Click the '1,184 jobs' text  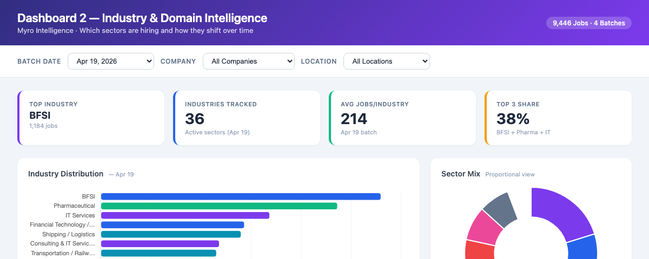(43, 126)
